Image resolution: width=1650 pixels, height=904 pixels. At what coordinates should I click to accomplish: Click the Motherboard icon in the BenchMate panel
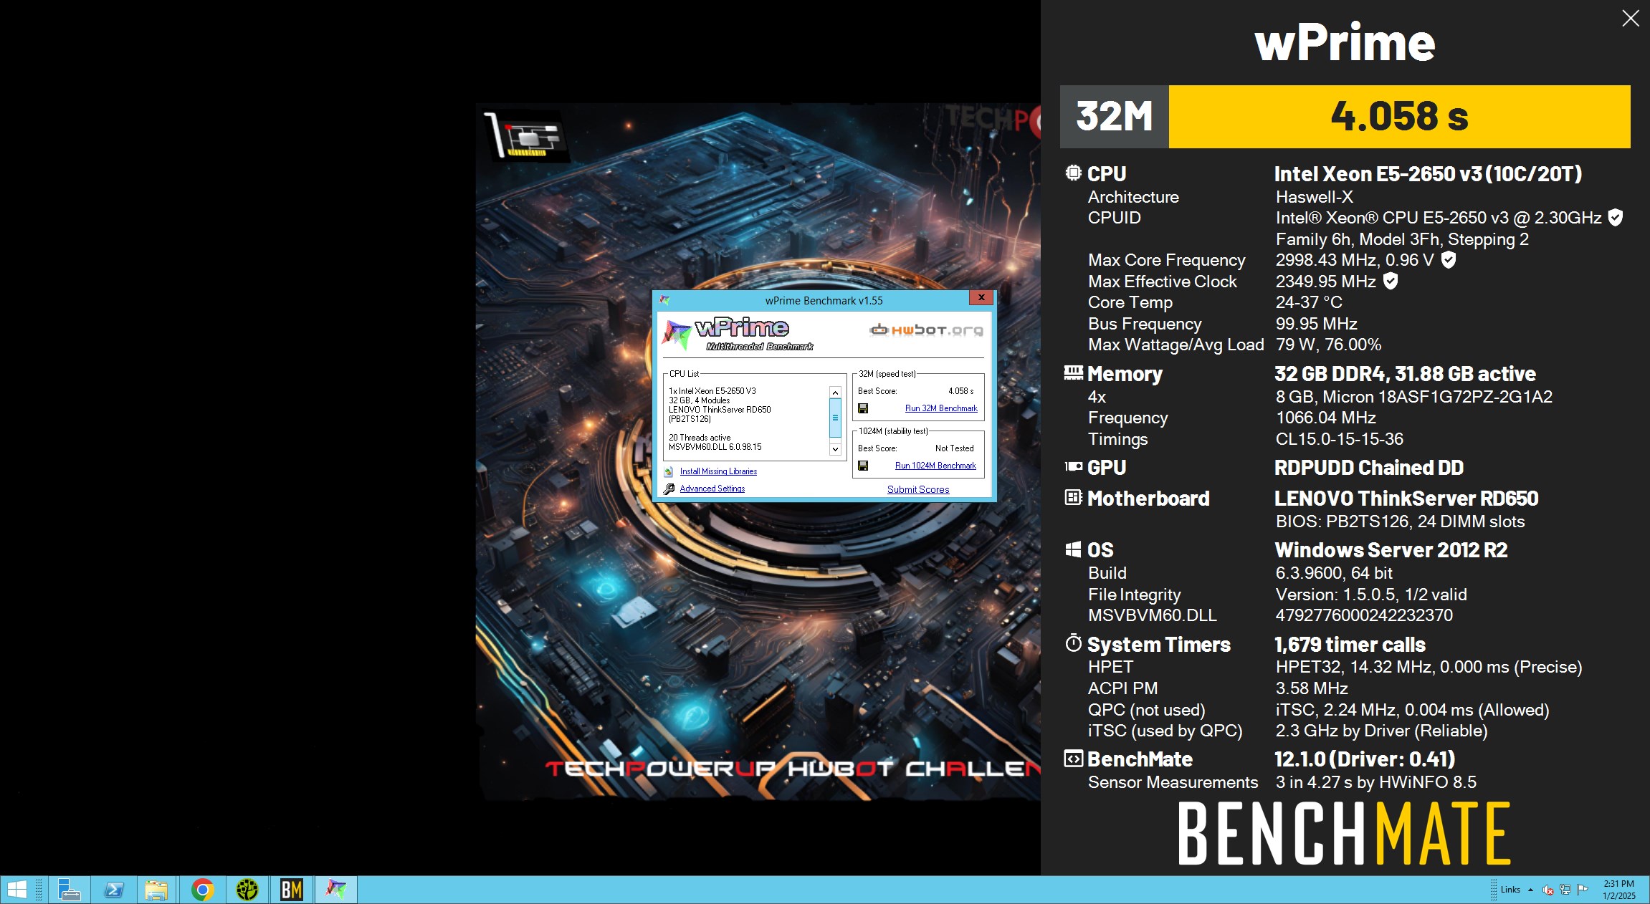click(1073, 497)
